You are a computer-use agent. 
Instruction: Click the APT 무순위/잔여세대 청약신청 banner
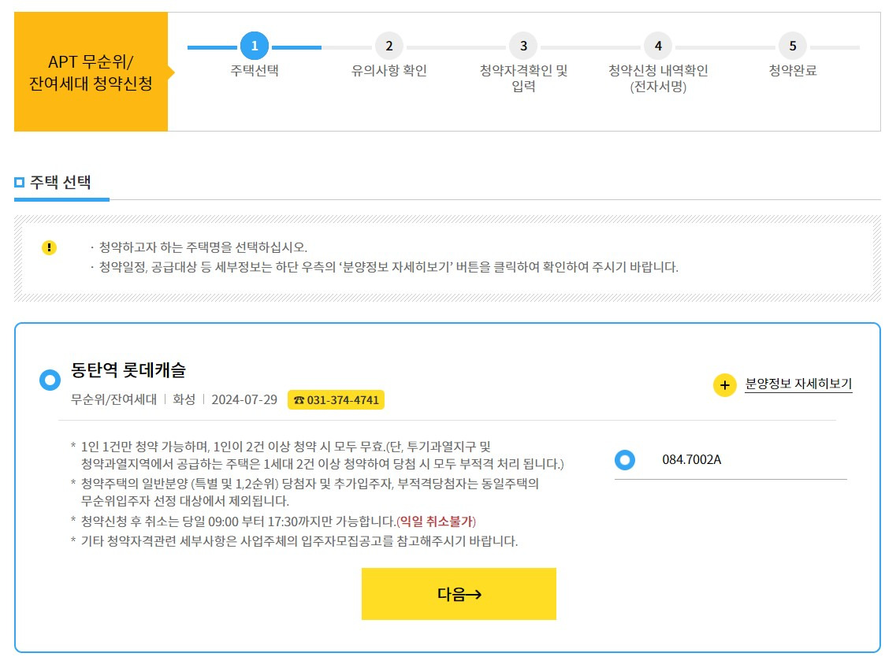click(91, 72)
